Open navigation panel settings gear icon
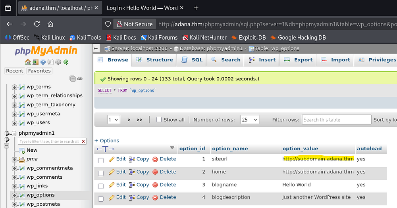397x208 pixels. tap(58, 62)
